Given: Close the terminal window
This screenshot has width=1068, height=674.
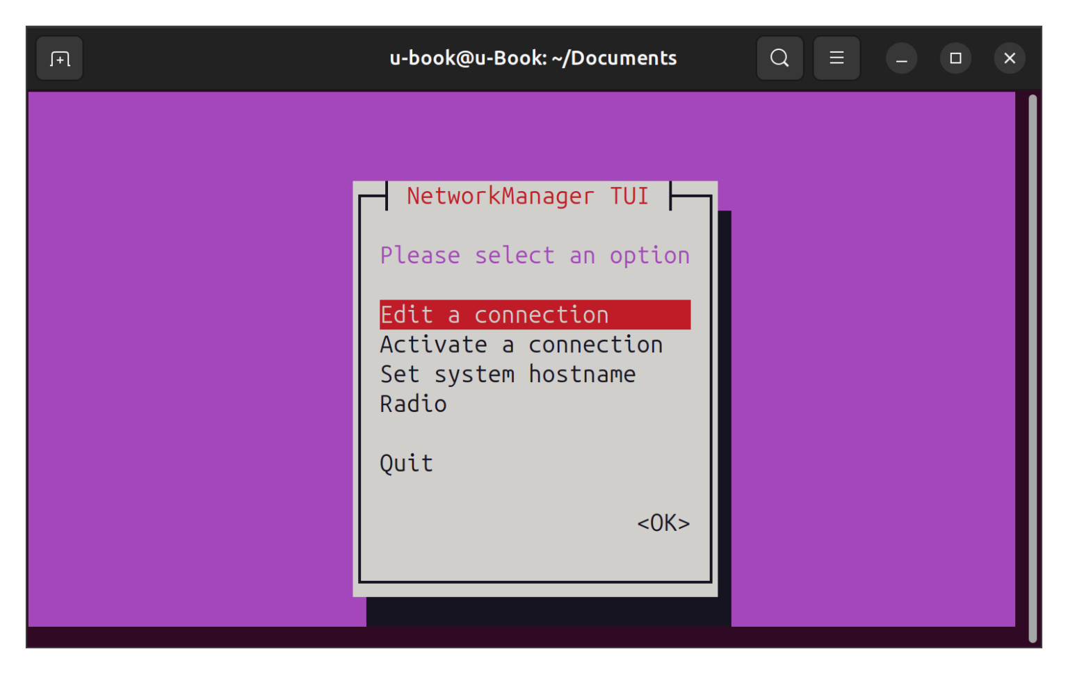Looking at the screenshot, I should point(1010,58).
